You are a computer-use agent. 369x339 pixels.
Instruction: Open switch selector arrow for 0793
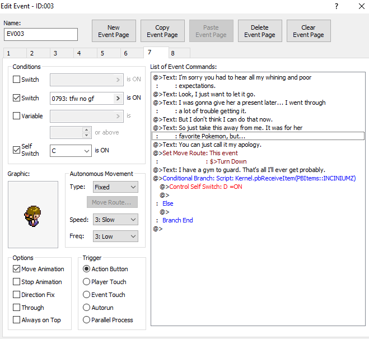pyautogui.click(x=118, y=98)
